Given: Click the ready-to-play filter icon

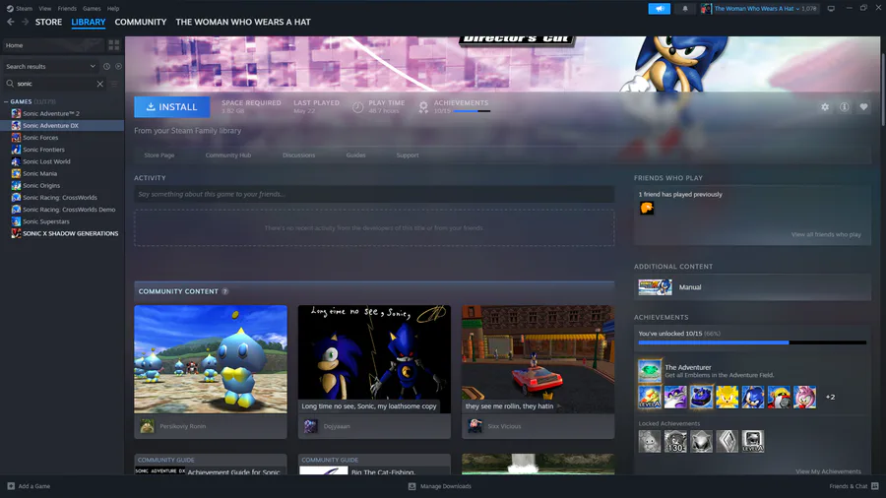Looking at the screenshot, I should (x=118, y=67).
